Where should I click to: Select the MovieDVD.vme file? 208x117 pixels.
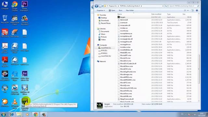[125, 69]
